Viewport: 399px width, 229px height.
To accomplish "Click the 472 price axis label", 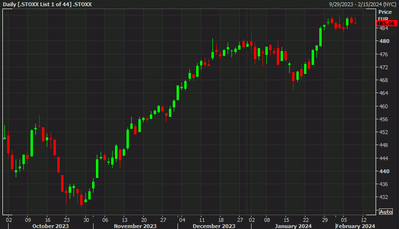I will (384, 67).
